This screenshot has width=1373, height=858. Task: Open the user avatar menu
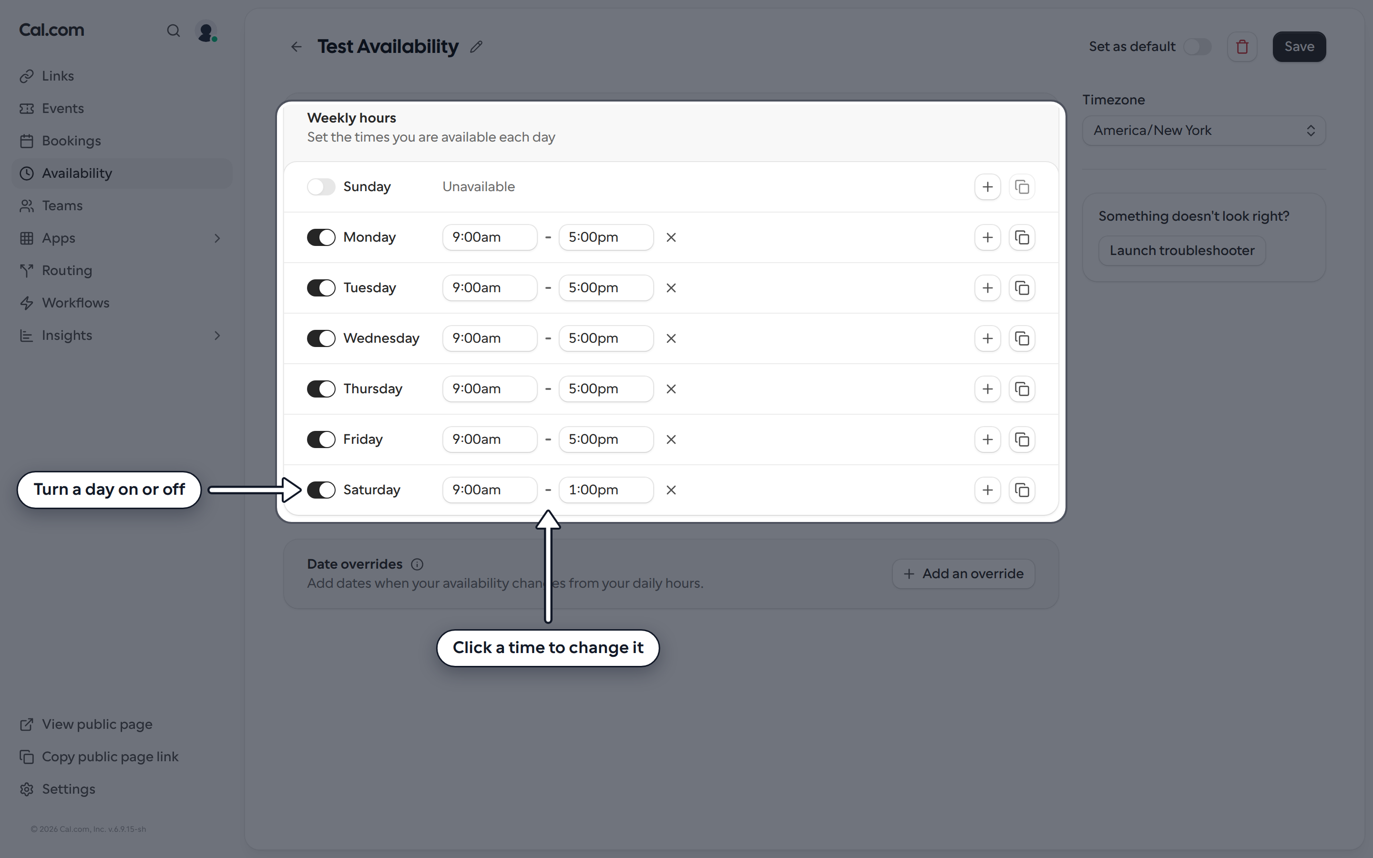[206, 31]
